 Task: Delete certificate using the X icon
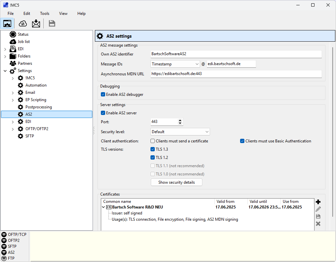[318, 224]
